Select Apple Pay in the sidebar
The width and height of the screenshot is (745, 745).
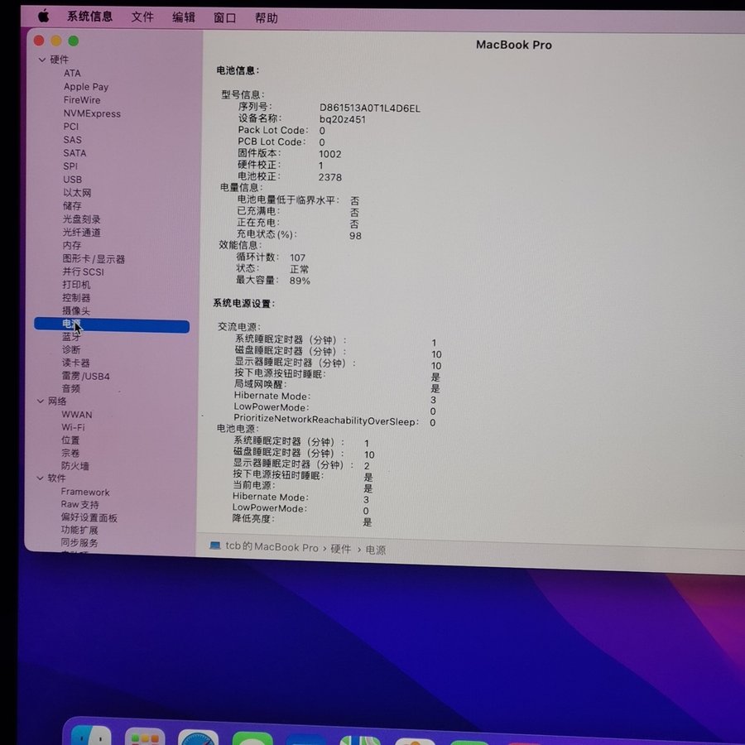[x=86, y=86]
